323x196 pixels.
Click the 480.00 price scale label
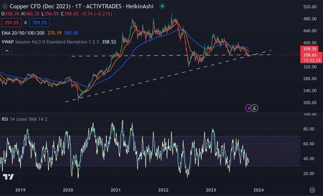coord(310,19)
